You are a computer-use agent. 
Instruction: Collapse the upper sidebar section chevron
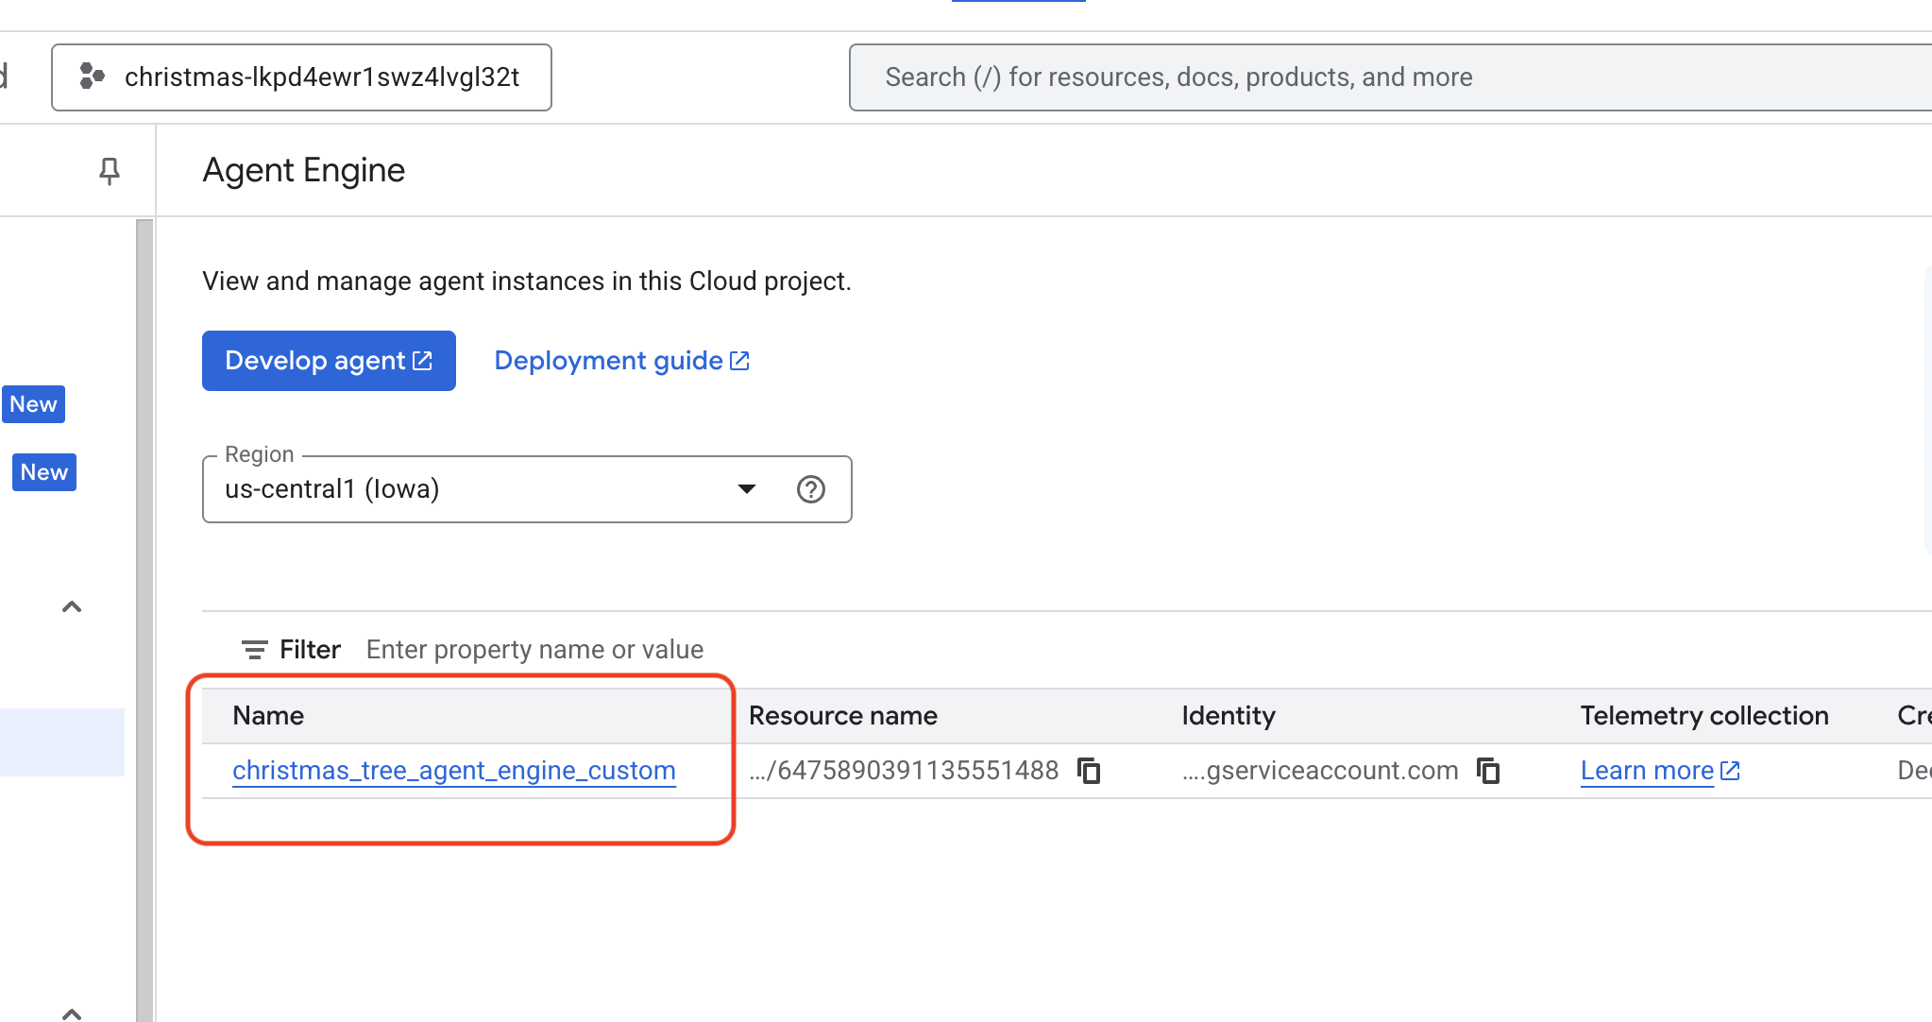pyautogui.click(x=72, y=606)
